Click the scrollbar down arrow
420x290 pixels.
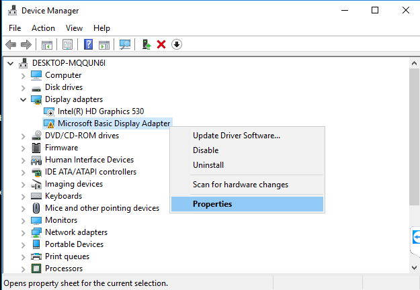pos(414,268)
